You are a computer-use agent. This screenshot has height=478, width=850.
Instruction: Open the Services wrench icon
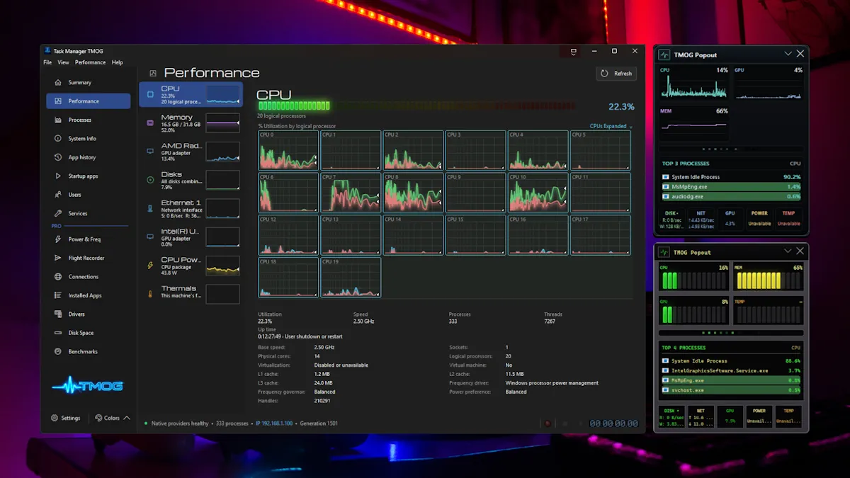click(58, 213)
